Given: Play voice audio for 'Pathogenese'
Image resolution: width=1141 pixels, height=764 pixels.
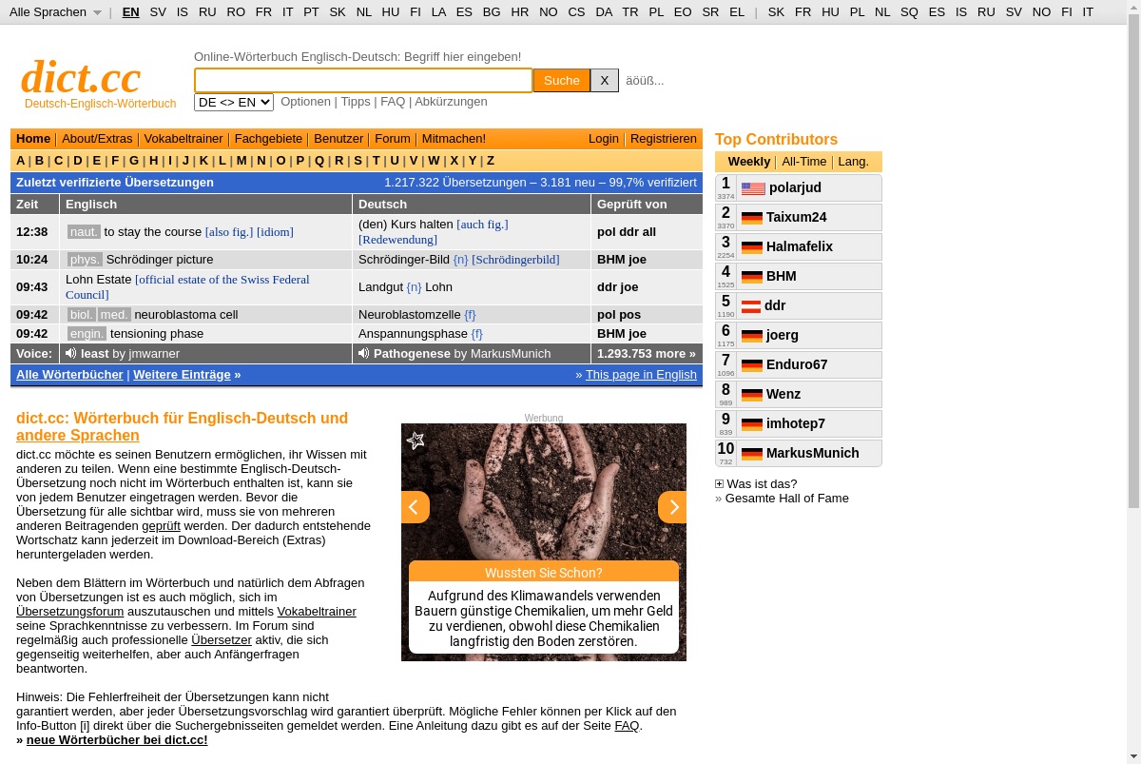Looking at the screenshot, I should click(364, 354).
